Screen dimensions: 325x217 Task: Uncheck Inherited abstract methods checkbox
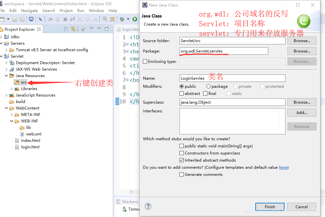point(181,160)
